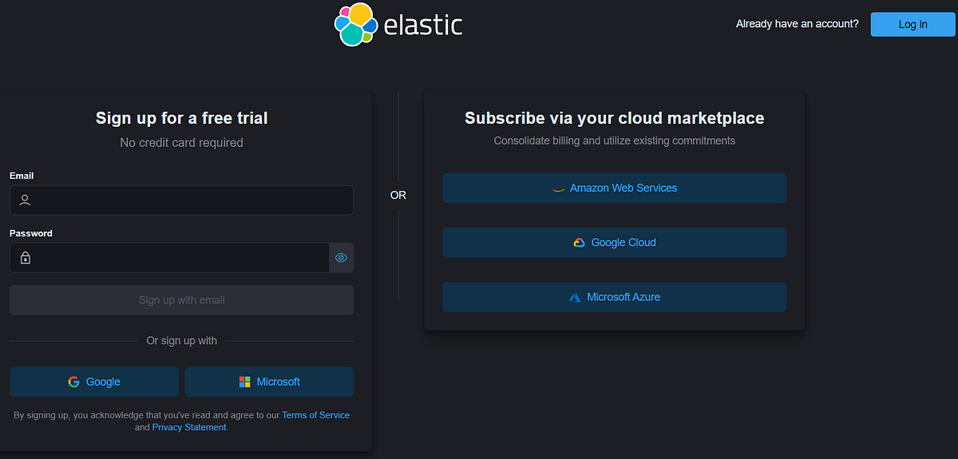The image size is (958, 459).
Task: Focus the Password input field
Action: point(169,258)
